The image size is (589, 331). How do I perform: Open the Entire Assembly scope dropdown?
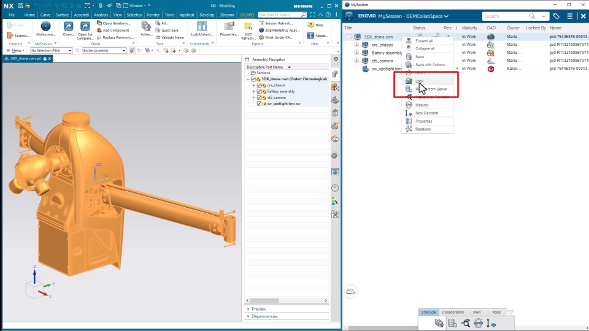pyautogui.click(x=104, y=51)
